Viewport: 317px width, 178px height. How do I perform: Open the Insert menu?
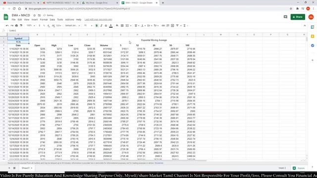click(x=35, y=20)
